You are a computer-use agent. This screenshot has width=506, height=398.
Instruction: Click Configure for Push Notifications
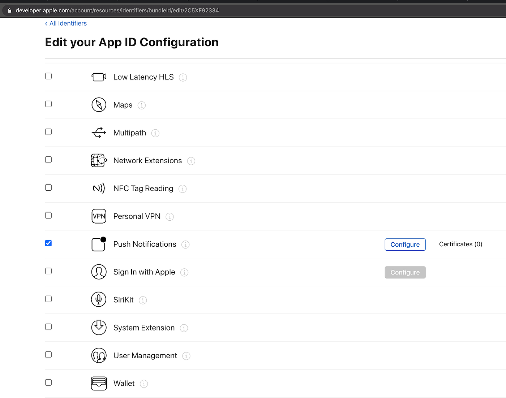[x=405, y=245]
